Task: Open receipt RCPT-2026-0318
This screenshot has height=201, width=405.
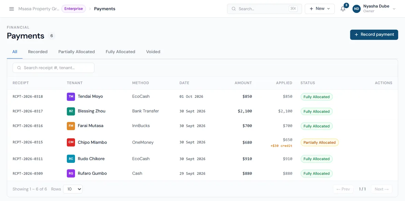Action: tap(28, 97)
